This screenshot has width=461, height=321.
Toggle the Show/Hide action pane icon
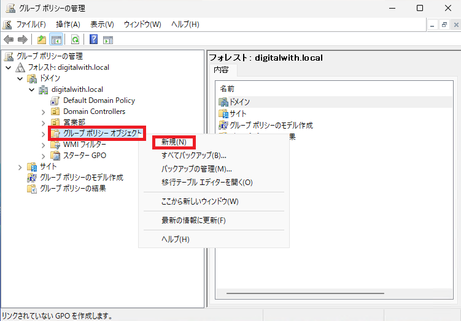108,40
